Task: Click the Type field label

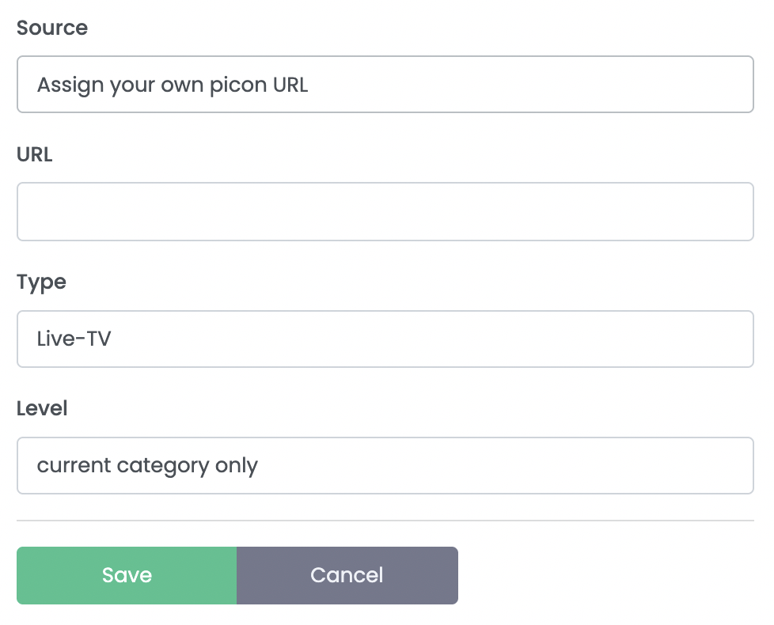Action: tap(41, 282)
